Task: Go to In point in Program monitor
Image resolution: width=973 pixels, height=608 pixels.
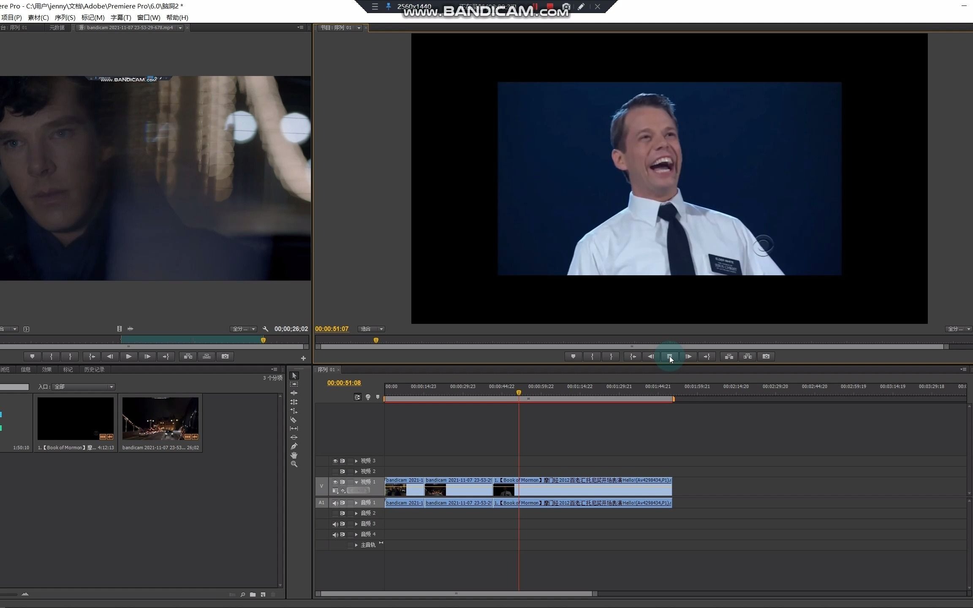Action: point(633,356)
